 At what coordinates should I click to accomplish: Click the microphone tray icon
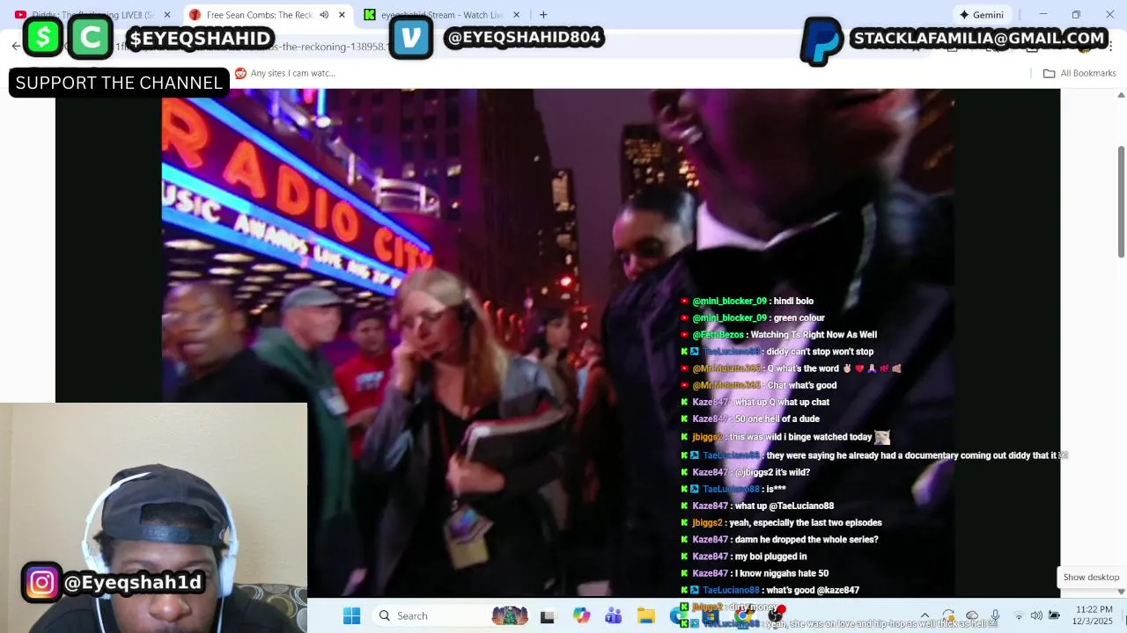995,615
